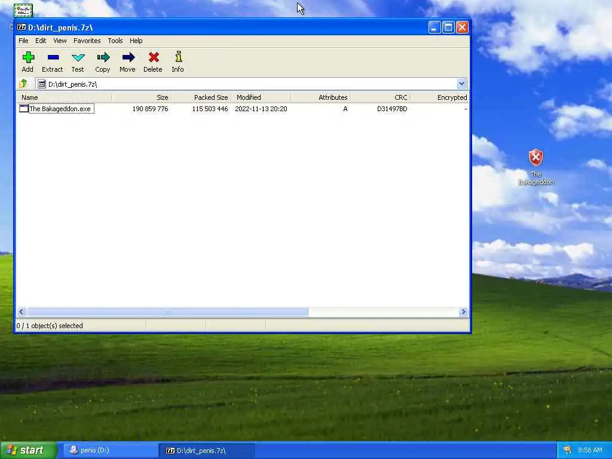The height and width of the screenshot is (459, 612).
Task: Click the modified date 2022-11-13 20:20
Action: [x=261, y=109]
